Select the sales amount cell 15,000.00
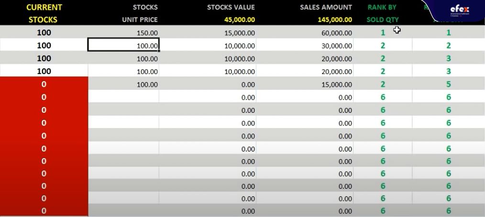This screenshot has width=485, height=217. (305, 85)
